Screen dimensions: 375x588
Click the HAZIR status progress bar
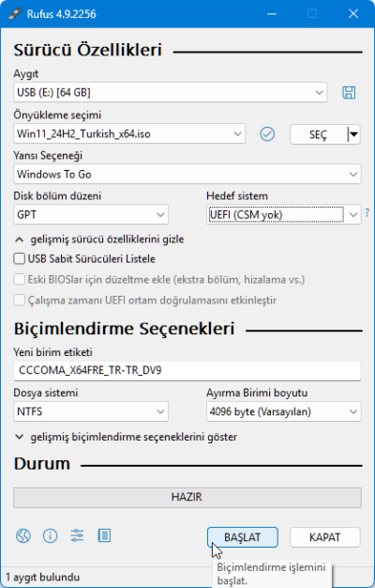click(187, 497)
